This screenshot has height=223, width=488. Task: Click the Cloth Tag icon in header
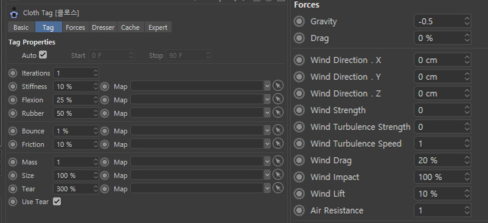14,13
